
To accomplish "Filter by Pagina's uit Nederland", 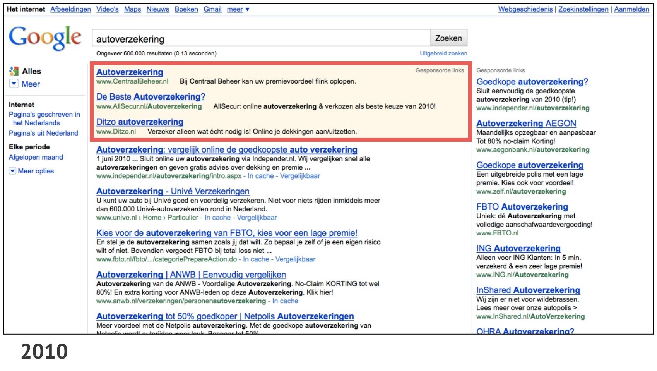I will pos(43,133).
